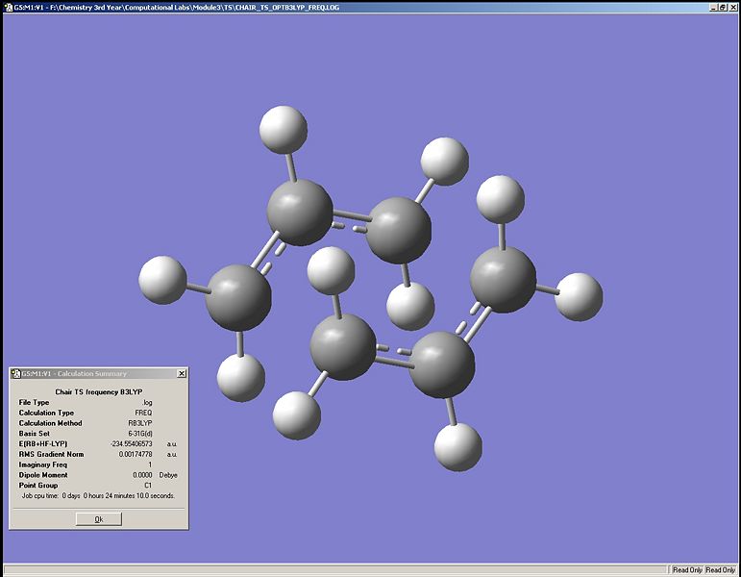Click the Ok button in Calculation Summary
The image size is (741, 577).
[99, 519]
